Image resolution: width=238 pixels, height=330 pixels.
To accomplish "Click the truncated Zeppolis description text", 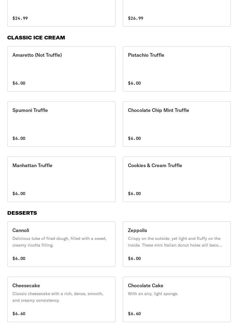I will click(x=175, y=242).
